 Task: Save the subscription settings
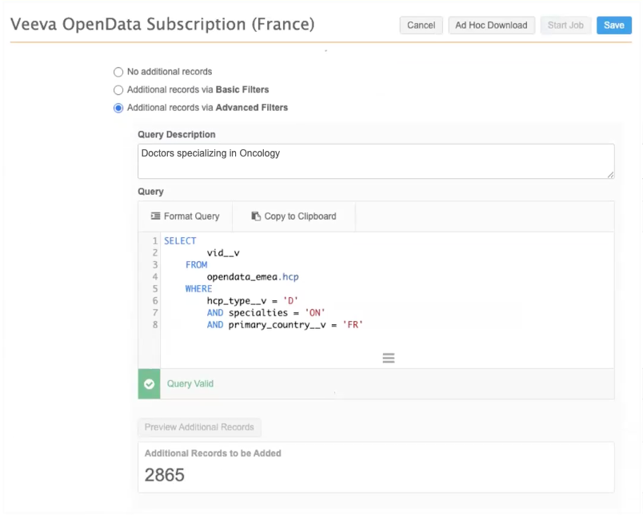(614, 26)
